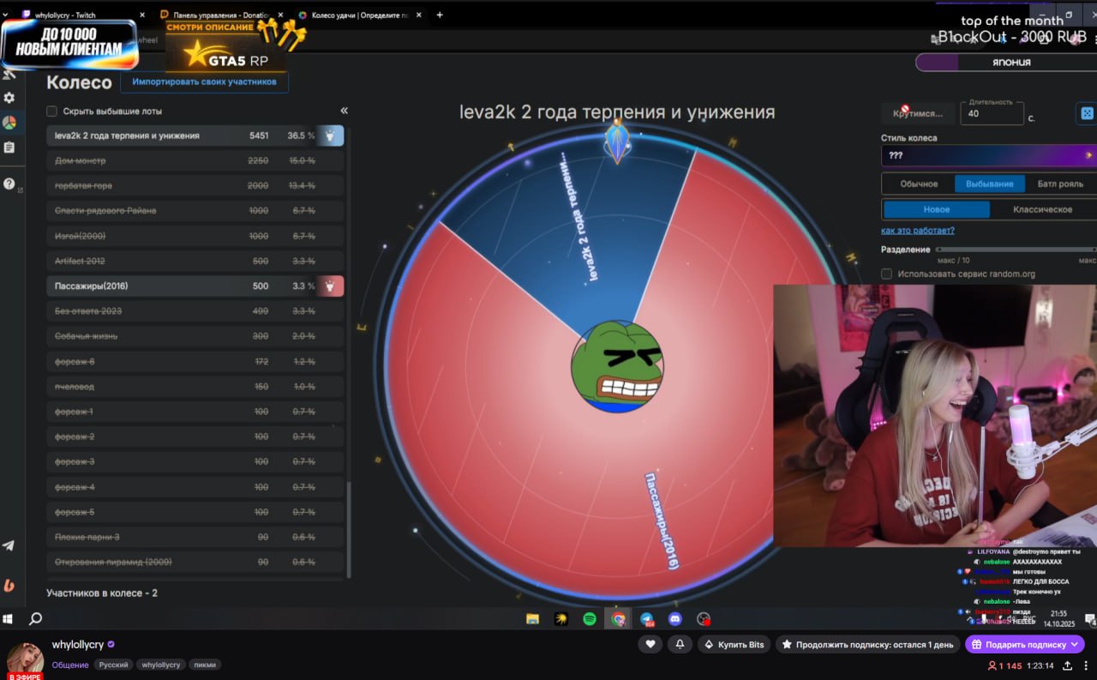The width and height of the screenshot is (1097, 680).
Task: Switch to Chrome in the taskbar
Action: coord(618,618)
